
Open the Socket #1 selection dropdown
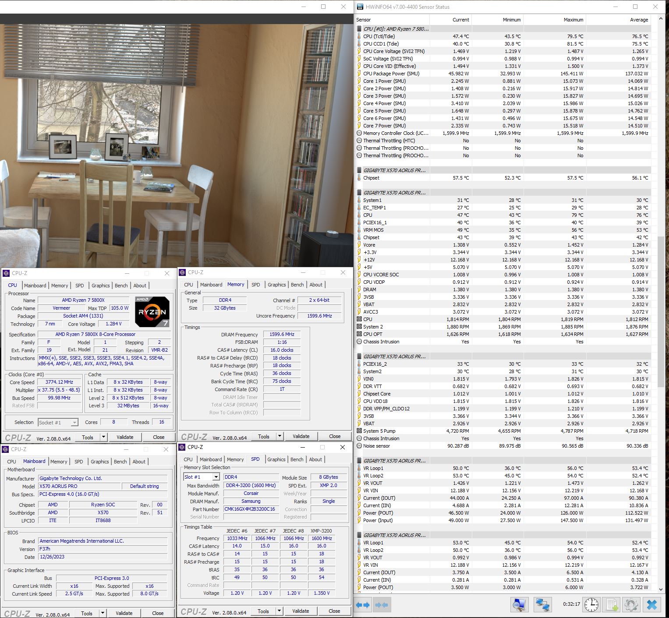click(x=74, y=423)
